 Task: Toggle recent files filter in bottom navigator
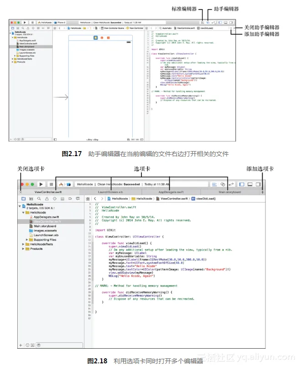click(x=27, y=345)
